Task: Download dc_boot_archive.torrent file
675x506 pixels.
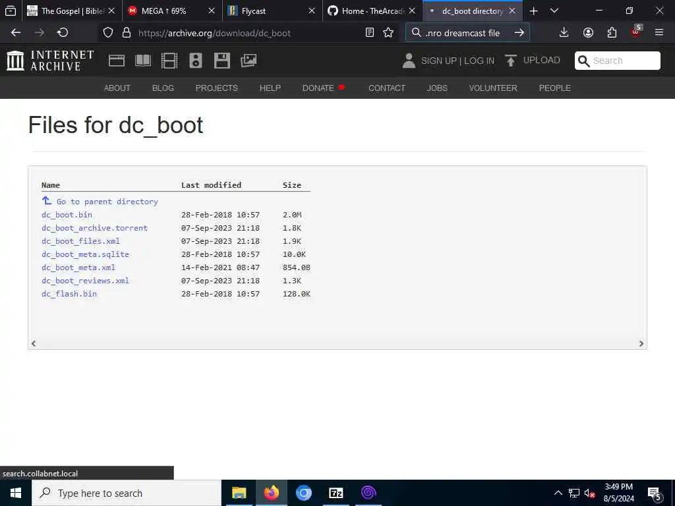Action: pyautogui.click(x=94, y=228)
